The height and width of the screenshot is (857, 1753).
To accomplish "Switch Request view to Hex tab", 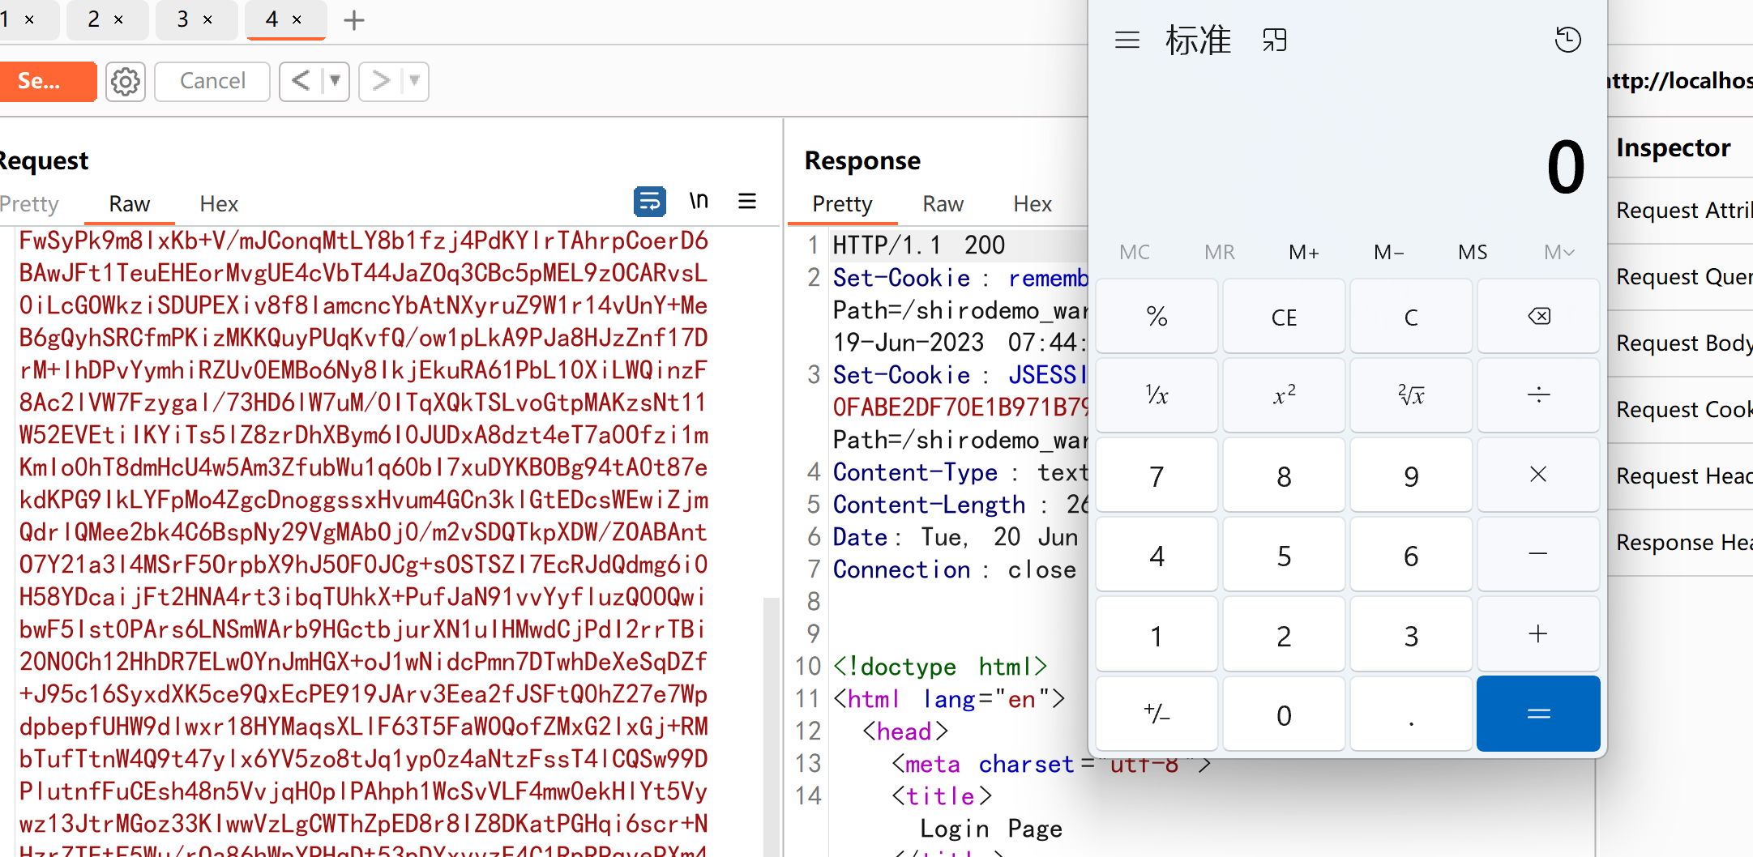I will click(x=219, y=204).
